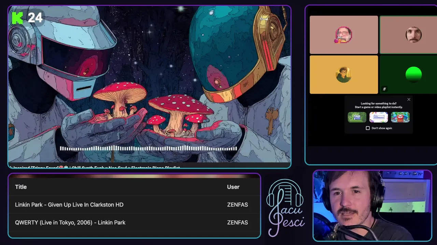Image resolution: width=437 pixels, height=245 pixels.
Task: Click the green K Kick logo
Action: click(17, 18)
